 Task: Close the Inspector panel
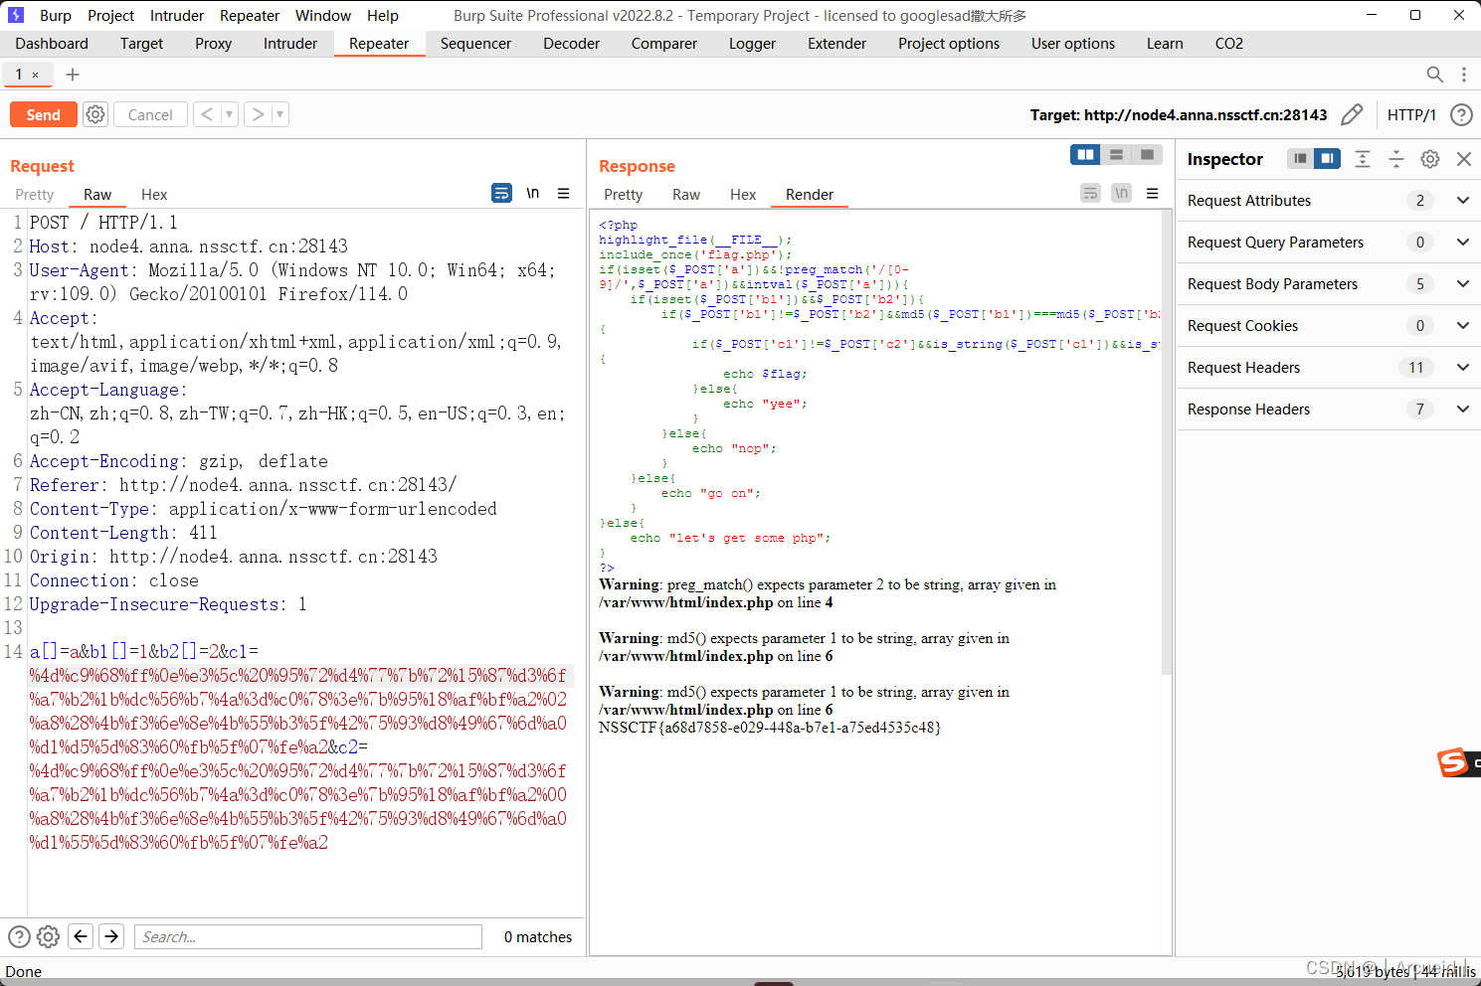1464,159
